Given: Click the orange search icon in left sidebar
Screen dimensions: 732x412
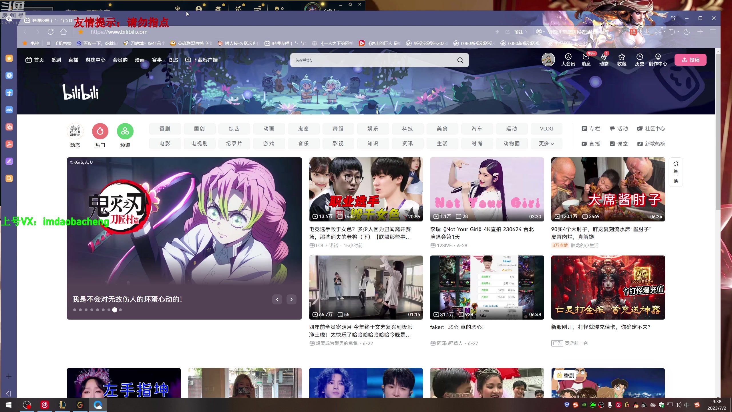Looking at the screenshot, I should tap(9, 179).
